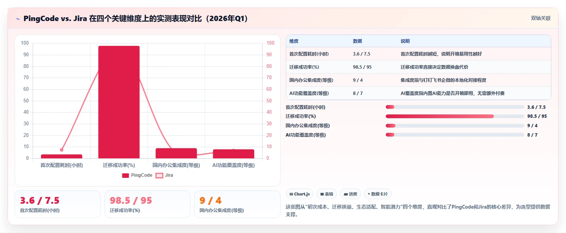
Task: Click the 迁移成功率 progress bar
Action: [455, 116]
